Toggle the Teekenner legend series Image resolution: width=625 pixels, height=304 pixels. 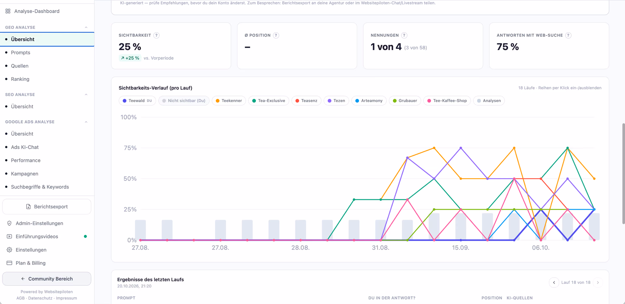tap(229, 101)
